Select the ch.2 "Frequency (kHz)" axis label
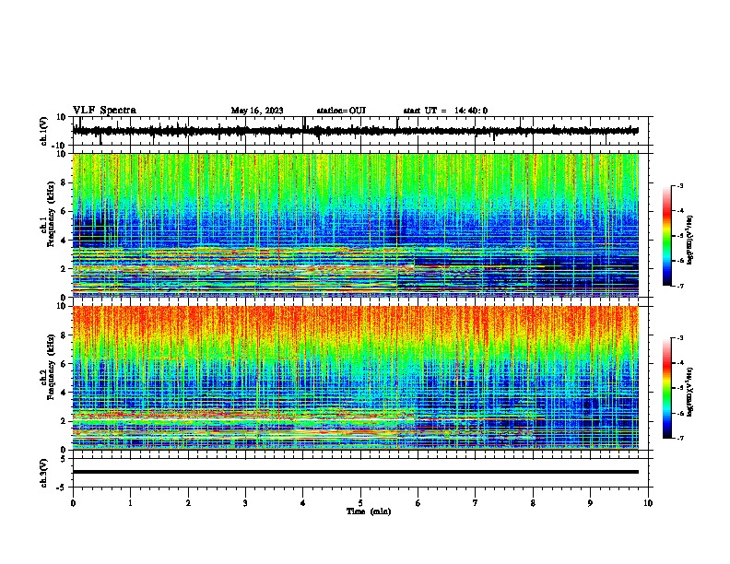The width and height of the screenshot is (730, 564). (51, 368)
